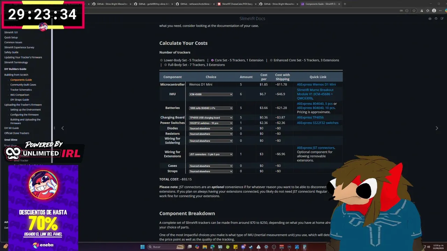The width and height of the screenshot is (447, 251).
Task: Open Microsoft Edge taskbar icon
Action: point(212,247)
